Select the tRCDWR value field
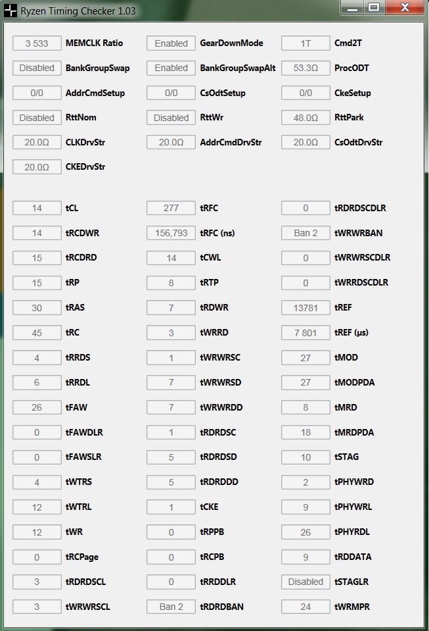The image size is (429, 631). (37, 233)
